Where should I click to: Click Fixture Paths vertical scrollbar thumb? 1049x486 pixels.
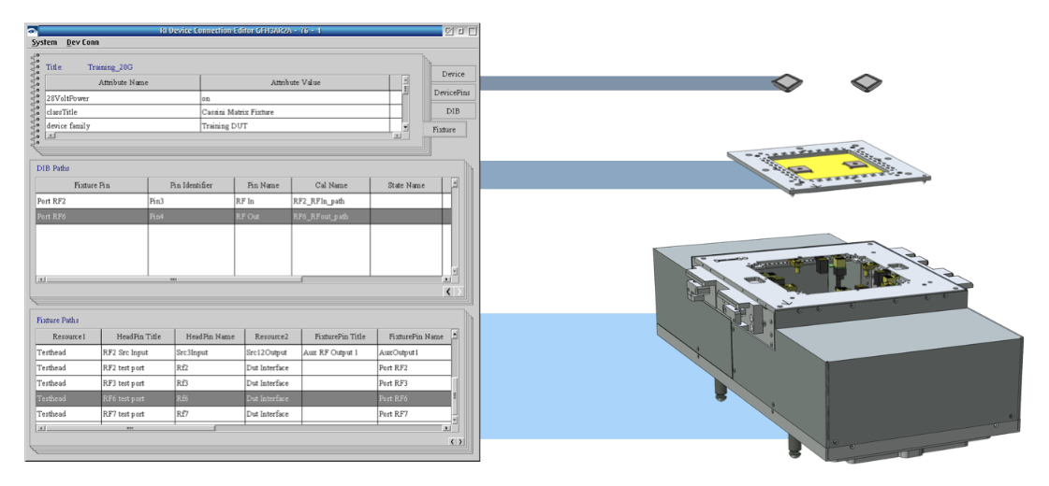pos(455,397)
